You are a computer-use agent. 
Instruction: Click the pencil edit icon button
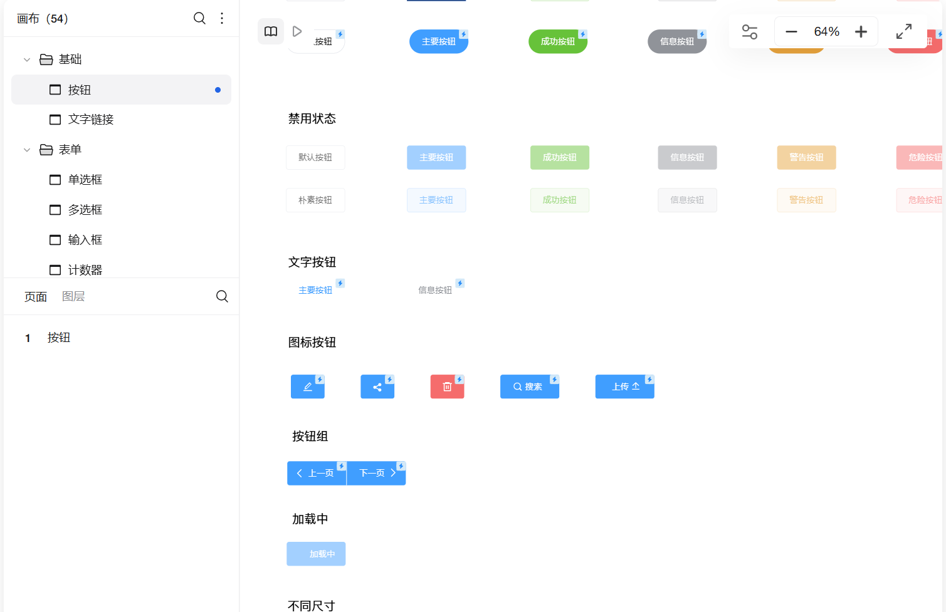point(308,386)
